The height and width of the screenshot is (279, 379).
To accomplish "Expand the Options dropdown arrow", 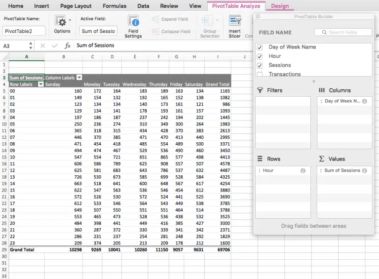I will pos(70,20).
